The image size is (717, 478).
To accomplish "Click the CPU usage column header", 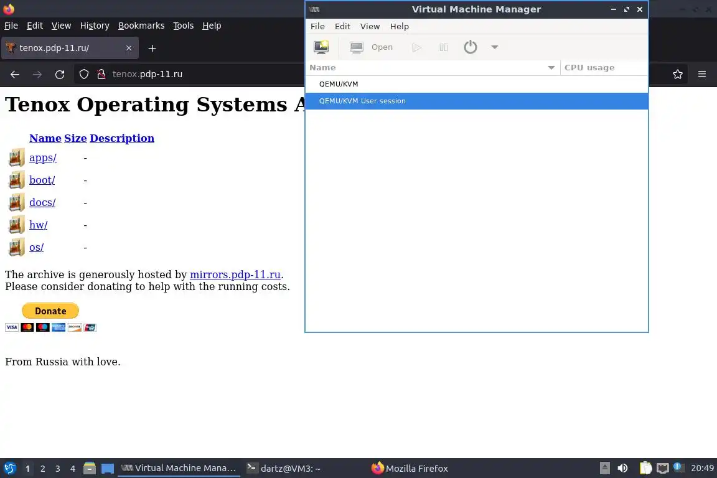I will pyautogui.click(x=604, y=68).
